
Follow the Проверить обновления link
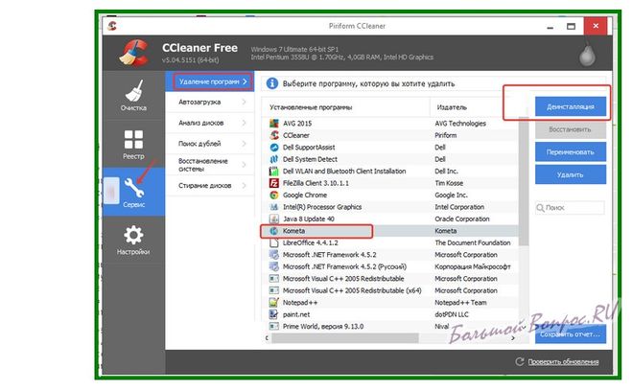(x=563, y=361)
